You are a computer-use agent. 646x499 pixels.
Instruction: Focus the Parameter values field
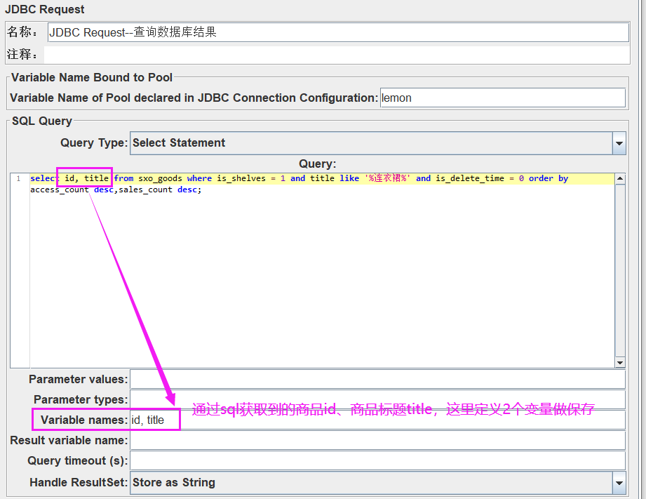coord(377,379)
